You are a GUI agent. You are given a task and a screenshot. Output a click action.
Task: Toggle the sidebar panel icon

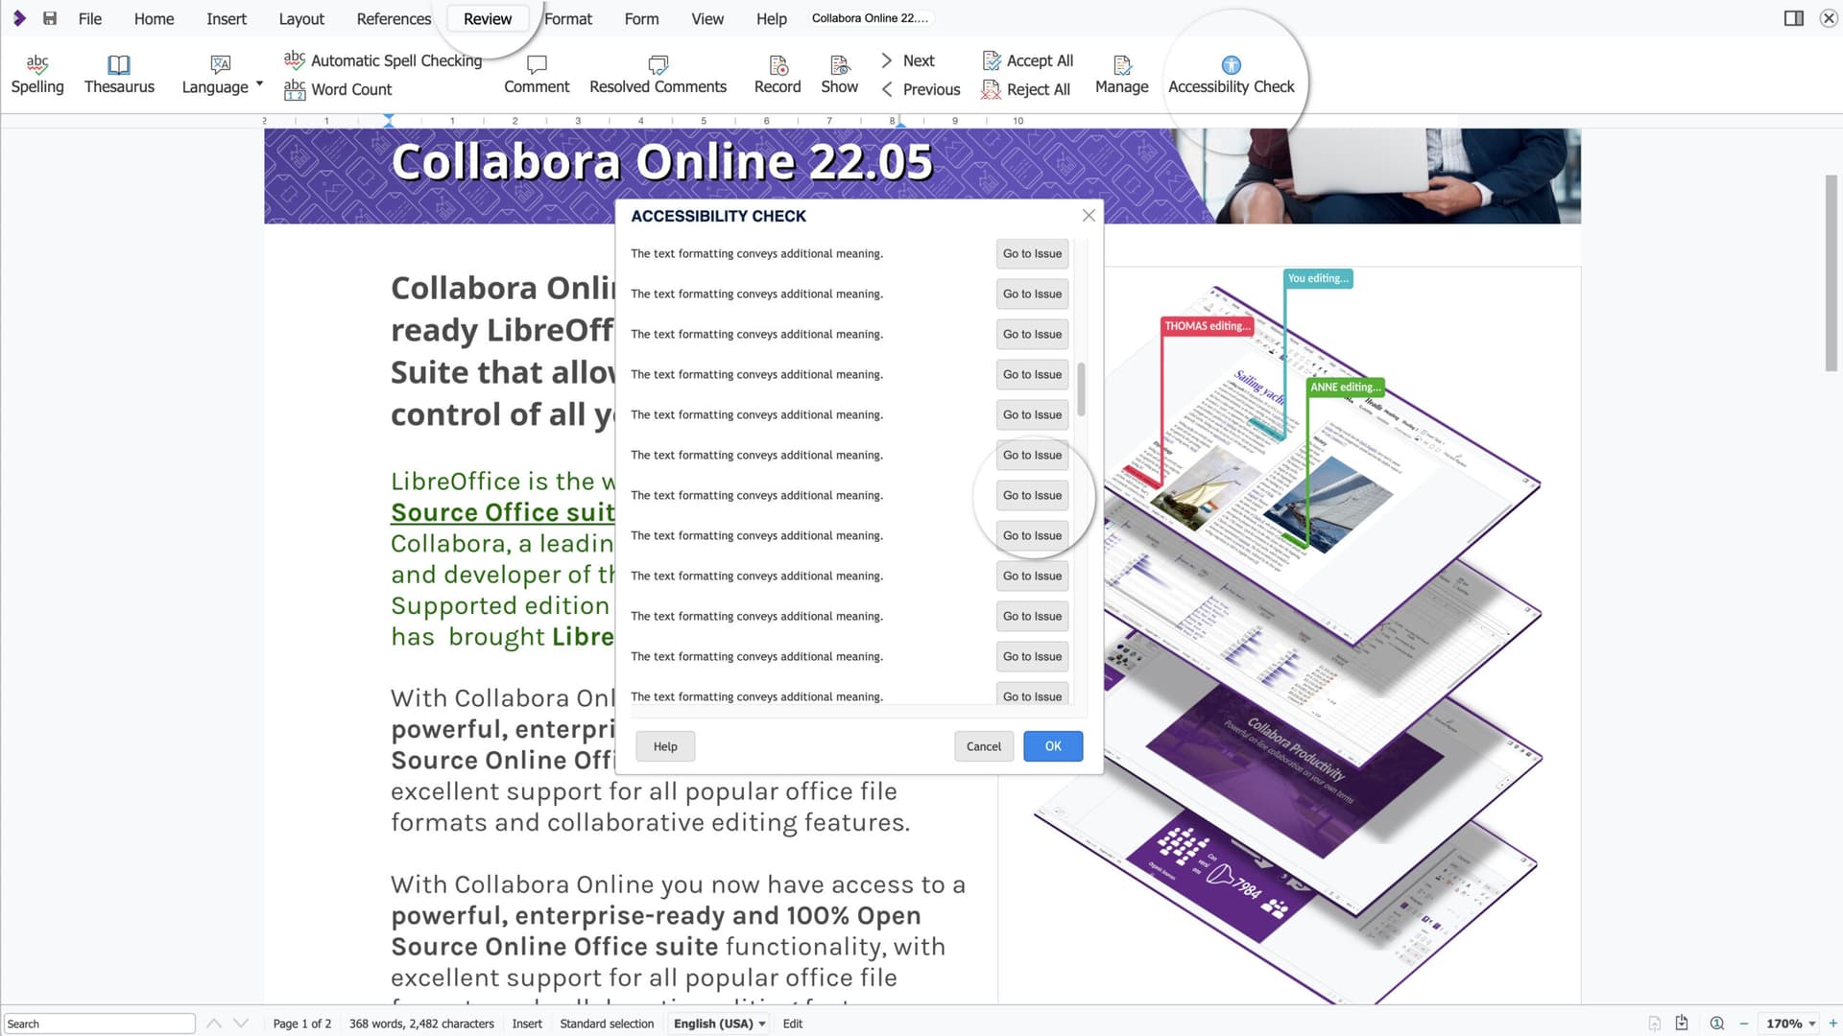click(x=1794, y=18)
